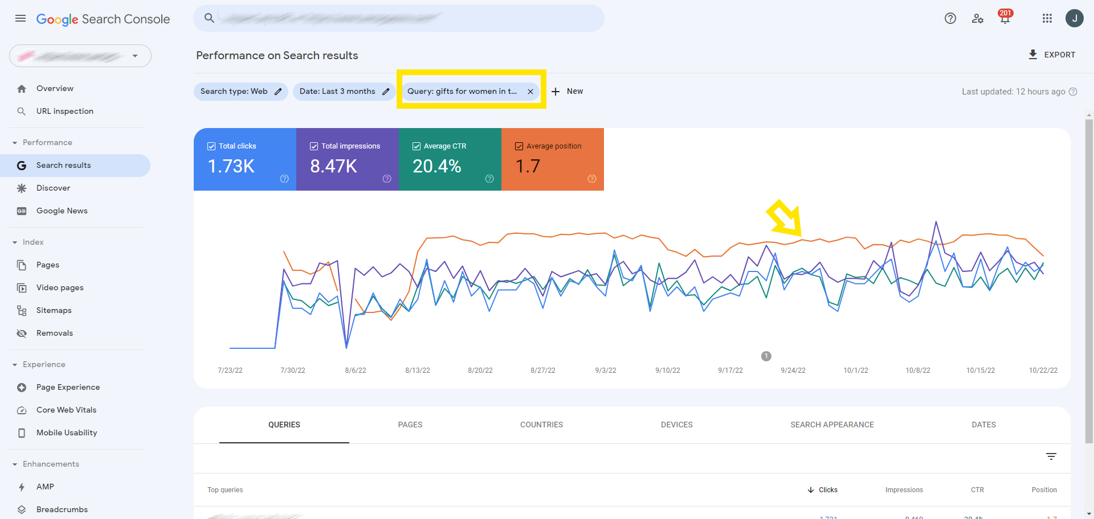Click the chart annotation marker
1094x519 pixels.
(766, 356)
